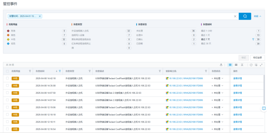
Task: Open the 未处理 status dropdown in the 14:35:08 row
Action: [x=217, y=85]
